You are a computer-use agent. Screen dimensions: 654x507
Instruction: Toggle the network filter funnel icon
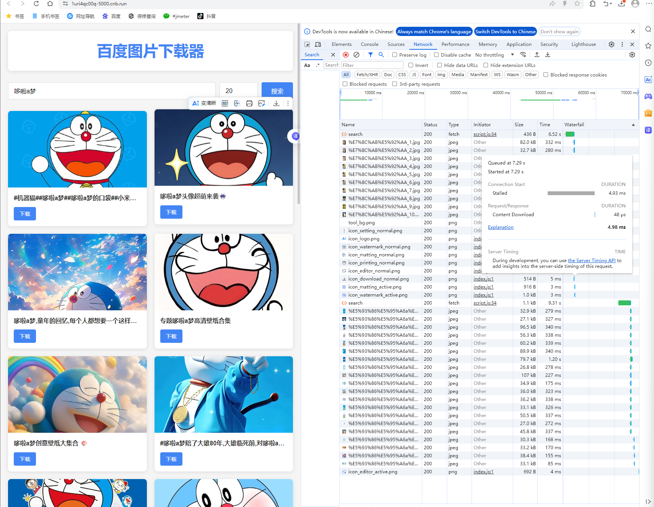click(x=370, y=55)
